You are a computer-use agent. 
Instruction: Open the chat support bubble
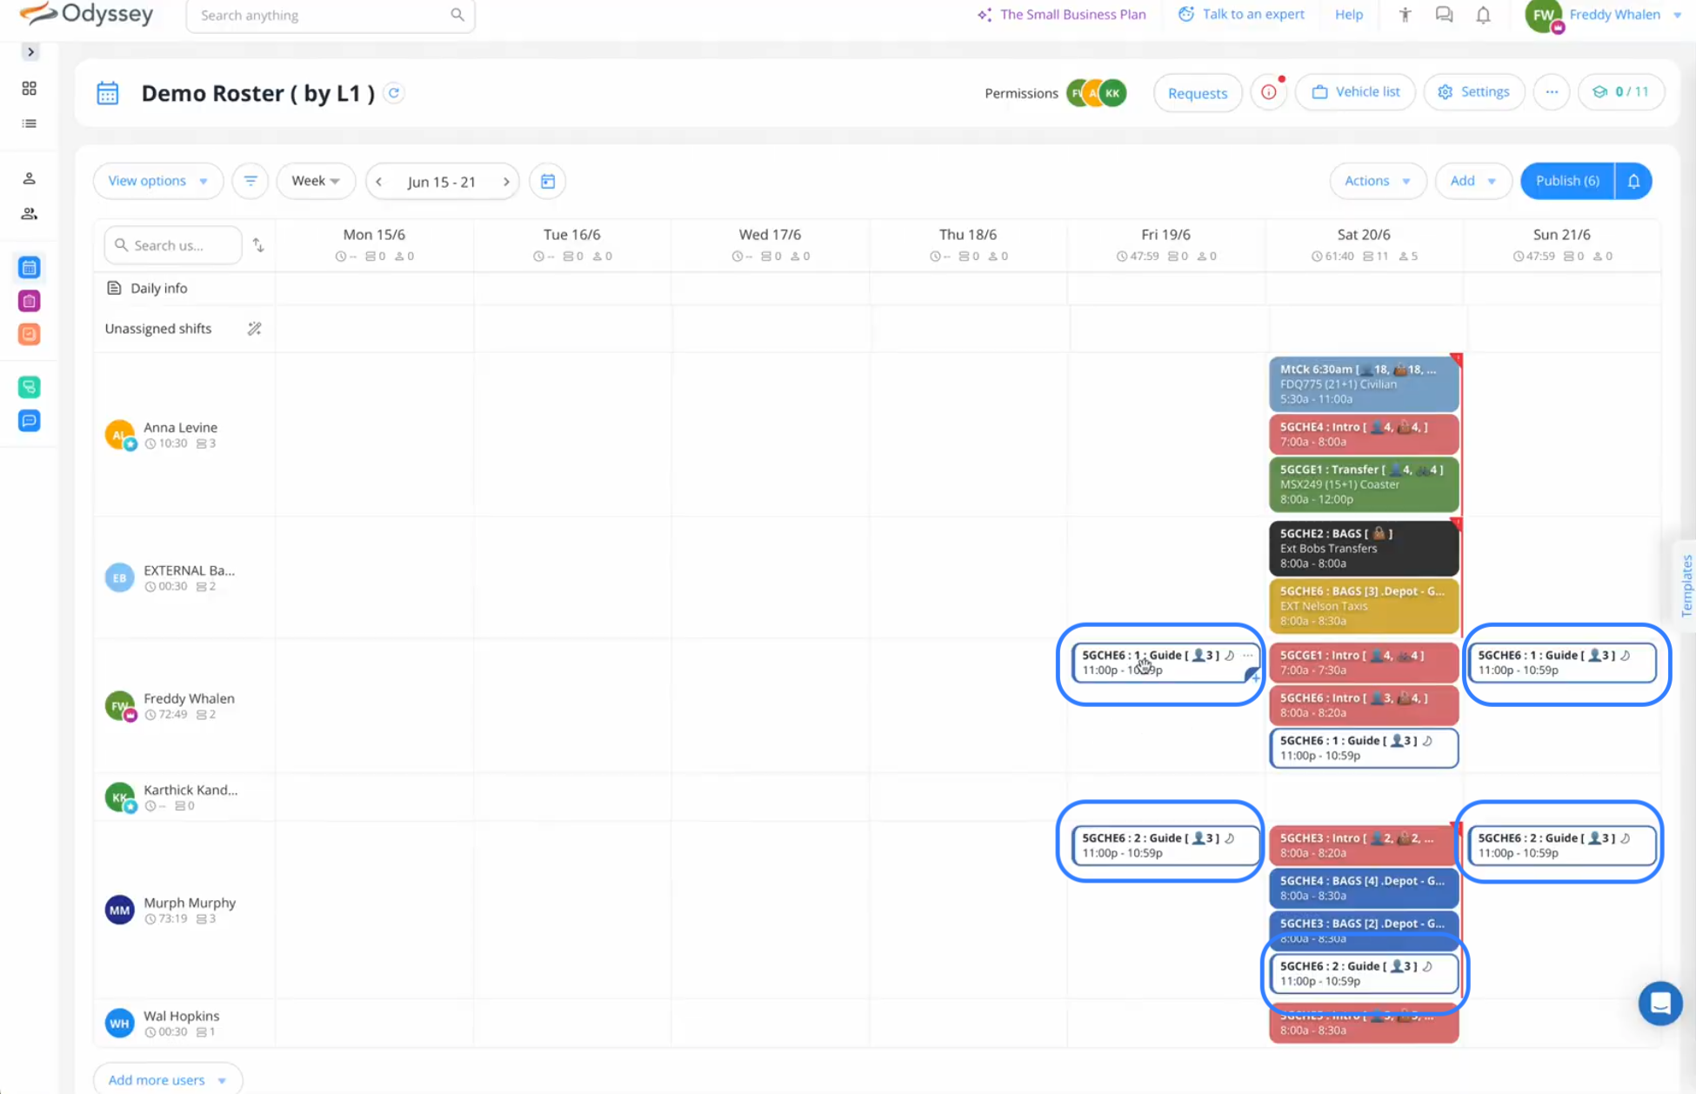pyautogui.click(x=1659, y=1003)
